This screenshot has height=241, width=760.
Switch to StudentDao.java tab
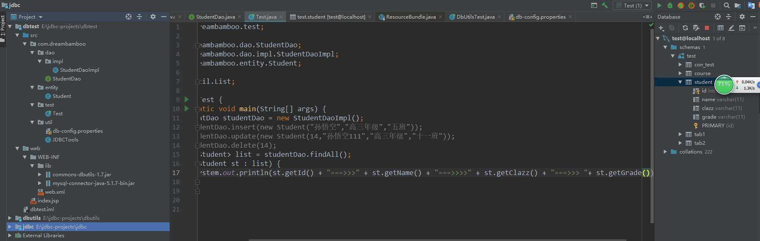pyautogui.click(x=215, y=17)
